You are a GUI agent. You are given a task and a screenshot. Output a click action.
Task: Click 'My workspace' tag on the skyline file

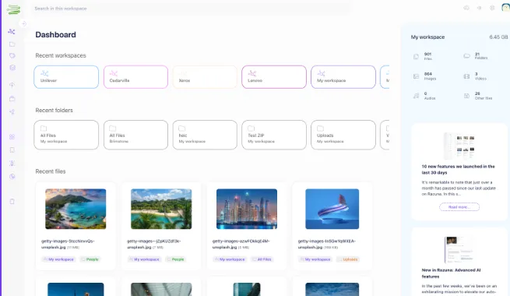click(x=229, y=259)
